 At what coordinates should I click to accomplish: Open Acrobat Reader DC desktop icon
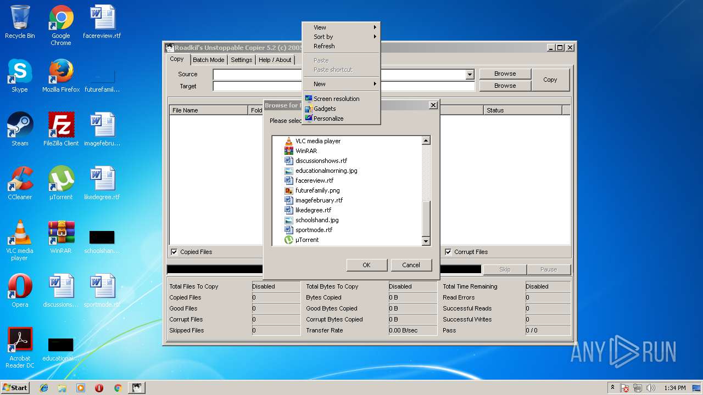click(x=20, y=348)
